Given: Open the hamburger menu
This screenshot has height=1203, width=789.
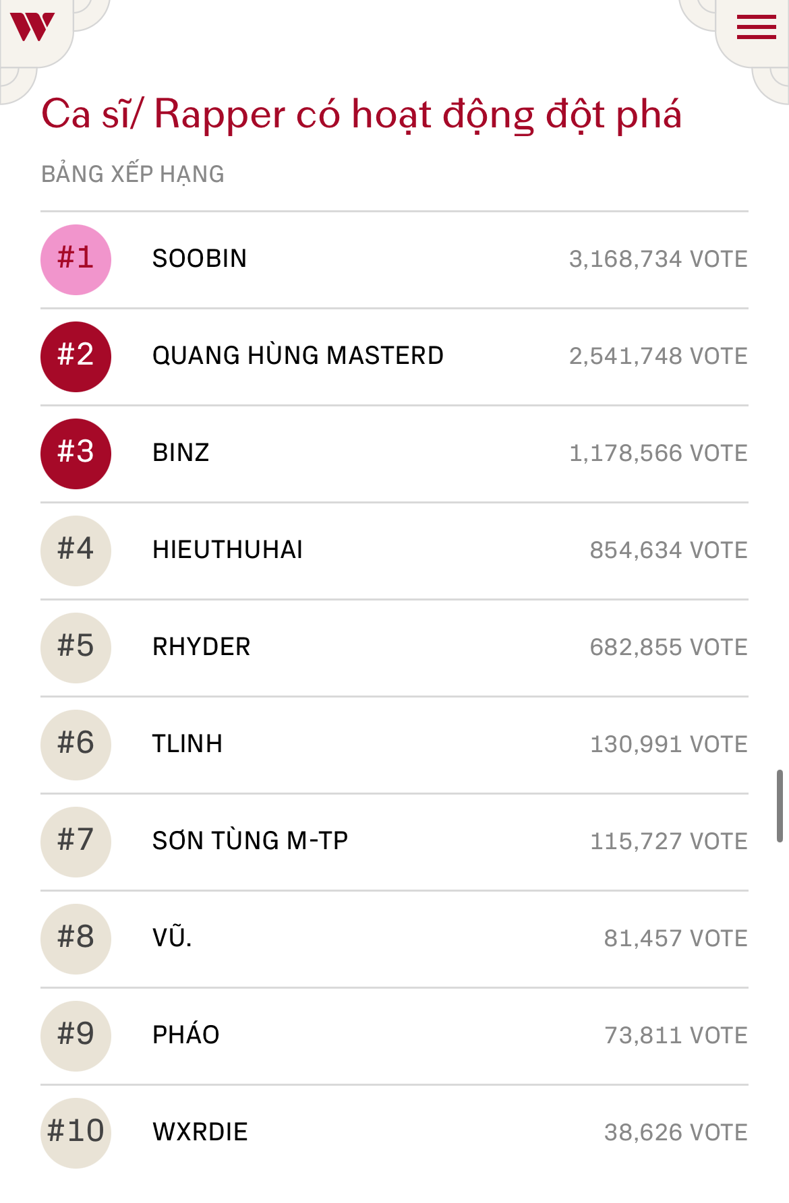Looking at the screenshot, I should tap(756, 28).
